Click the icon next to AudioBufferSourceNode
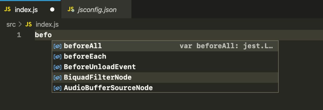Viewport: 323px width, 110px height. [57, 88]
